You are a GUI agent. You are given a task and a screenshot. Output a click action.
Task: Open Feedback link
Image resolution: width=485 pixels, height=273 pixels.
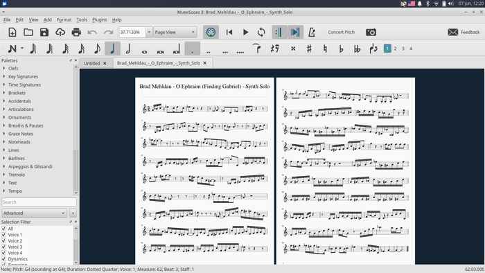click(x=464, y=32)
